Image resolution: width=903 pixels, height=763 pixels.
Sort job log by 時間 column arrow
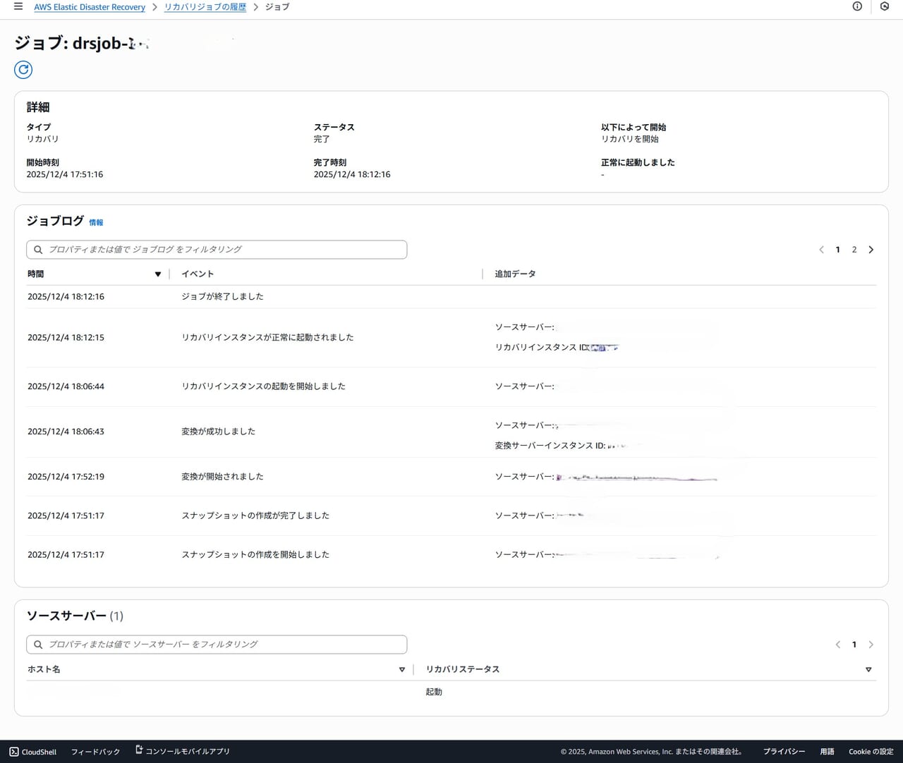click(x=158, y=274)
